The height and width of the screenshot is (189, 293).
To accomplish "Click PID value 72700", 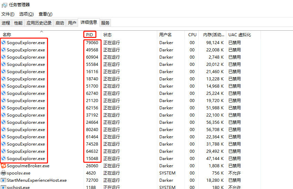I will [x=92, y=180].
